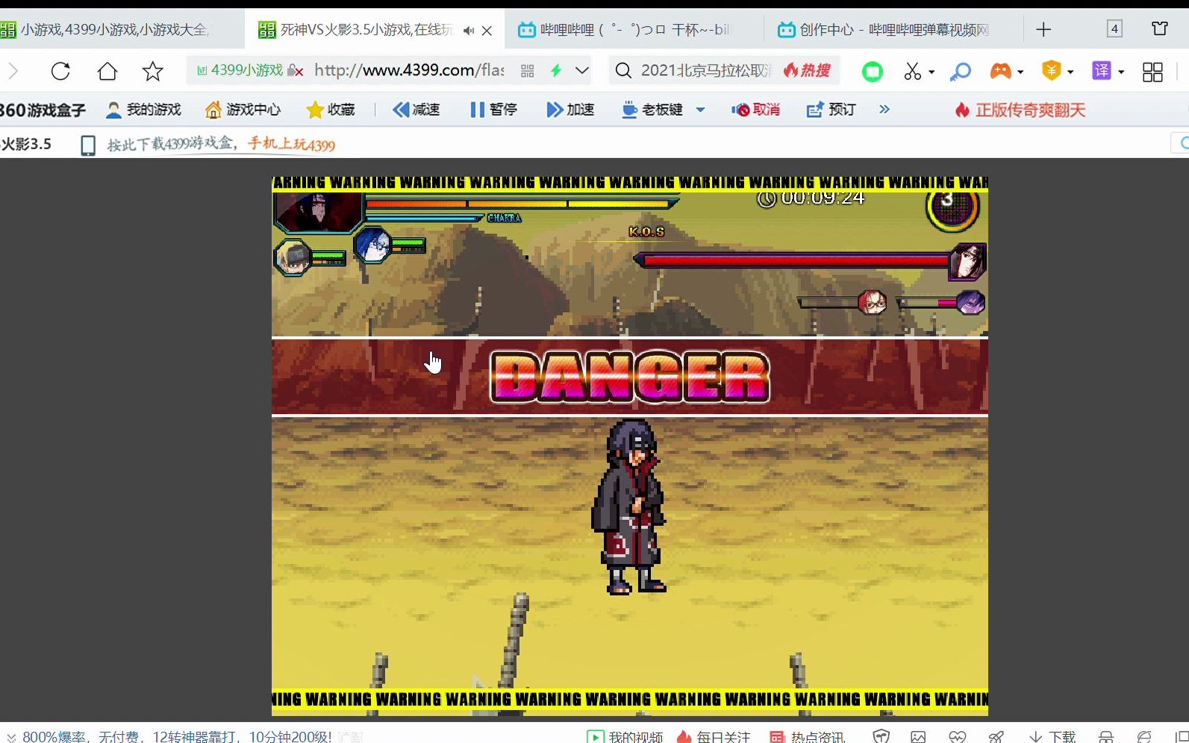Reload the page with the refresh icon
1189x743 pixels.
60,71
